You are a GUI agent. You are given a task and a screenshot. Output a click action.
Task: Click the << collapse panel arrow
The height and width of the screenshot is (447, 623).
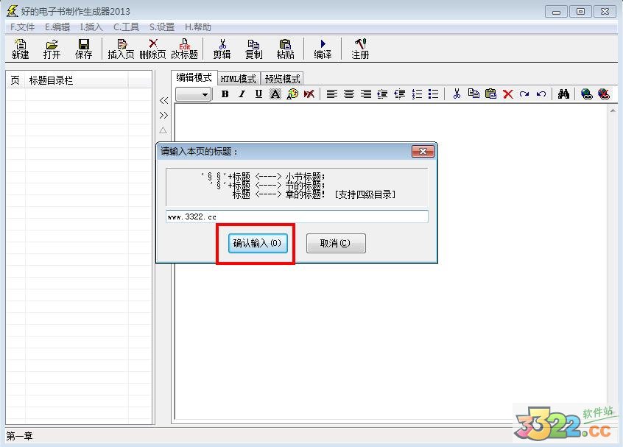pos(163,101)
